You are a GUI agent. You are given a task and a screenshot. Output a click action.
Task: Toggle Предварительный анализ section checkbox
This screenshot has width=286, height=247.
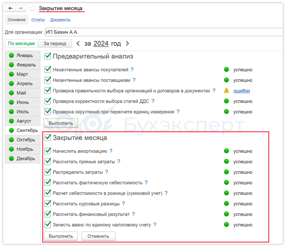pos(48,56)
